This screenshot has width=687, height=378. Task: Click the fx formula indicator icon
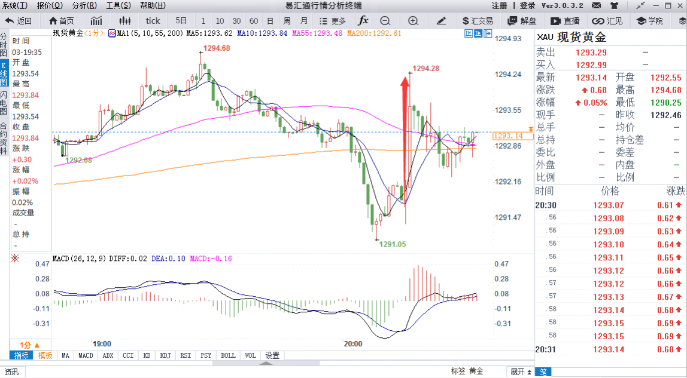coord(363,20)
